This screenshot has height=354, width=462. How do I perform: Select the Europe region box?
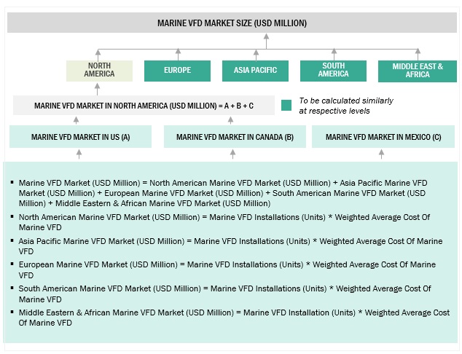tap(178, 71)
